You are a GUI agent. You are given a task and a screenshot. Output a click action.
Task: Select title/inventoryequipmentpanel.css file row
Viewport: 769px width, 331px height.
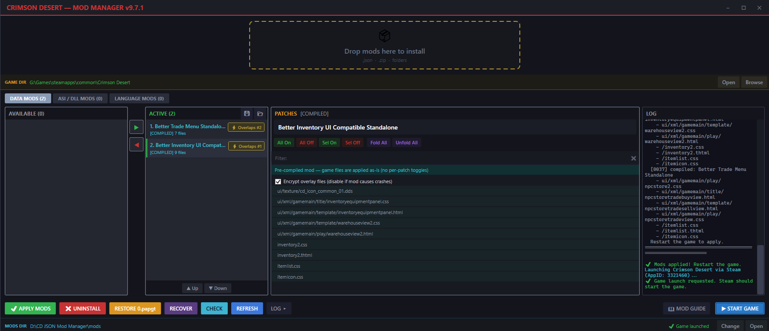pyautogui.click(x=455, y=201)
